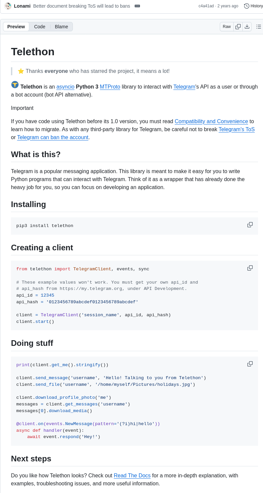
Task: Follow the Compatibility and Convenience link
Action: (211, 122)
